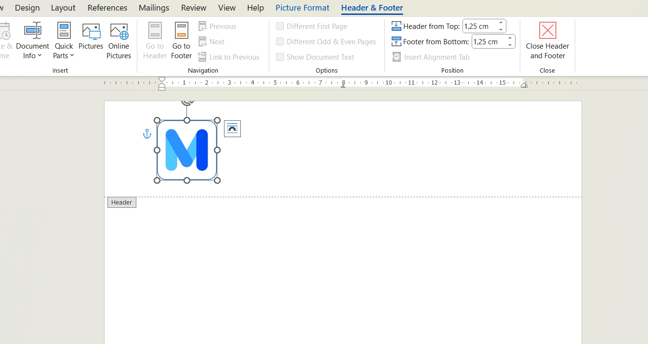Screen dimensions: 648x344
Task: Enable Different First Page checkbox
Action: 280,26
